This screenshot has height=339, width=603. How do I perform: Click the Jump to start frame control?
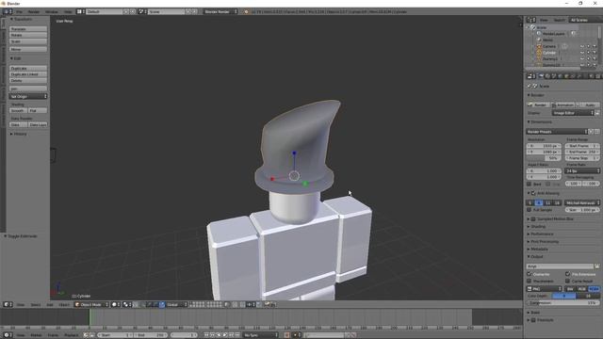pyautogui.click(x=206, y=335)
